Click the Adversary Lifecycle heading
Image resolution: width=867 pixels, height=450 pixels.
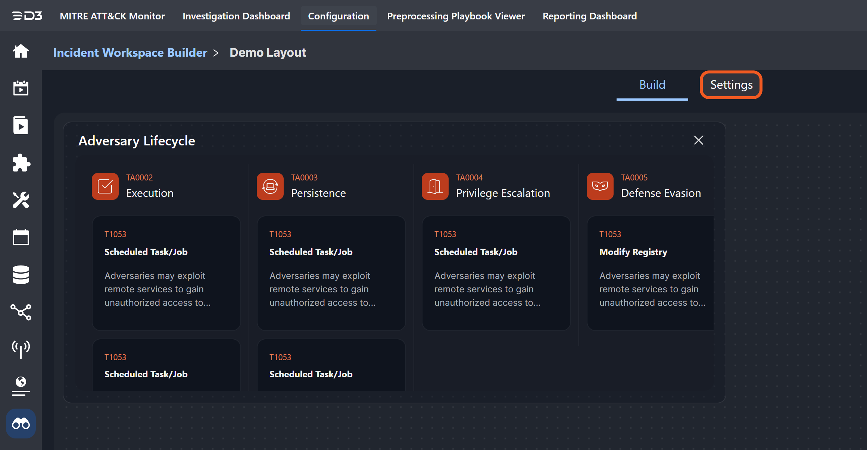pos(137,141)
